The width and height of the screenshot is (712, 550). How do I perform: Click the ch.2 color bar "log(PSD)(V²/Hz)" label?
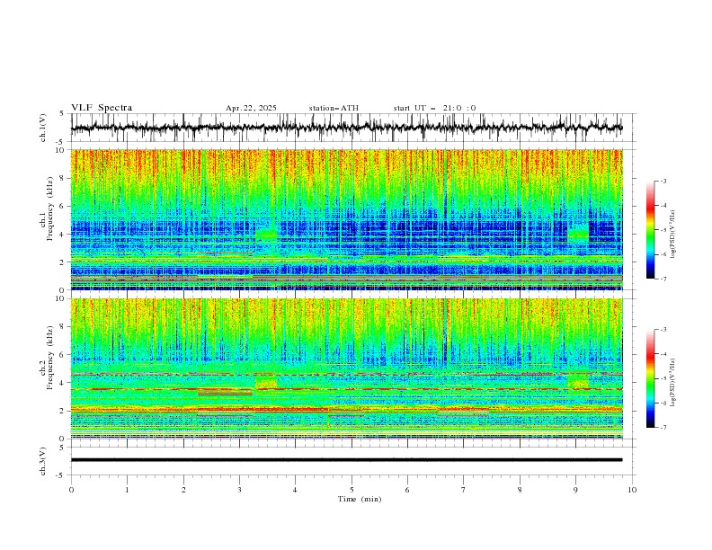point(672,383)
